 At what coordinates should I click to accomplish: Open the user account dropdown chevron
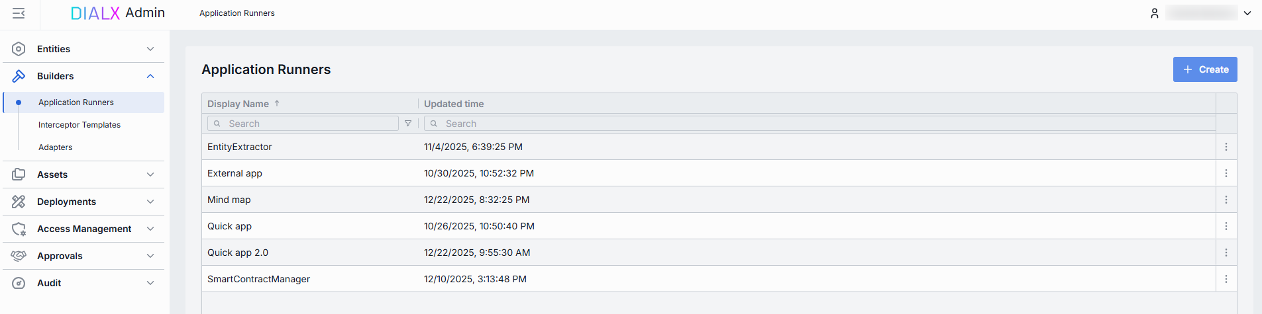pos(1247,13)
